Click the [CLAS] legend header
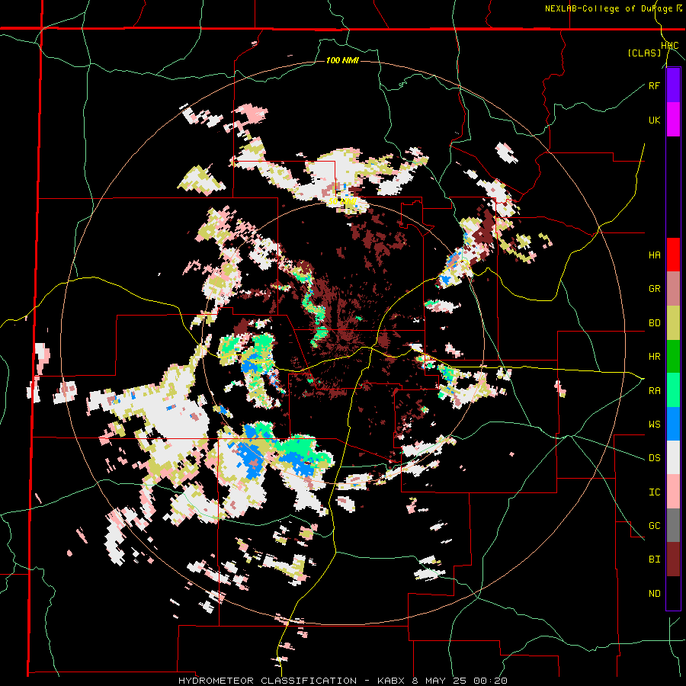686x686 pixels. pyautogui.click(x=644, y=53)
